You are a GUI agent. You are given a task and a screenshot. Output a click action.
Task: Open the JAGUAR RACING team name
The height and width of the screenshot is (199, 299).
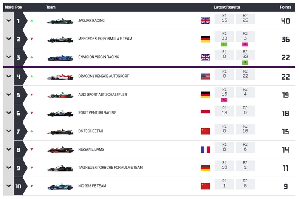[92, 20]
